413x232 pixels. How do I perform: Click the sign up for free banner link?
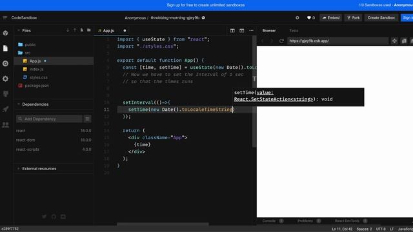tap(205, 5)
